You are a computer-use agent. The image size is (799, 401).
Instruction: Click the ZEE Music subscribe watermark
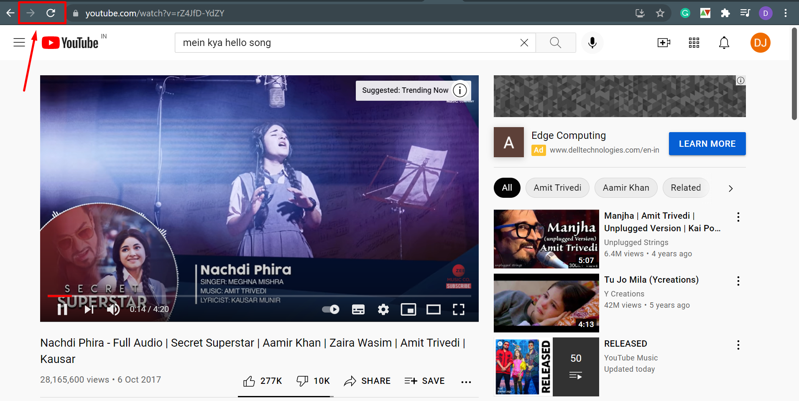click(x=459, y=276)
